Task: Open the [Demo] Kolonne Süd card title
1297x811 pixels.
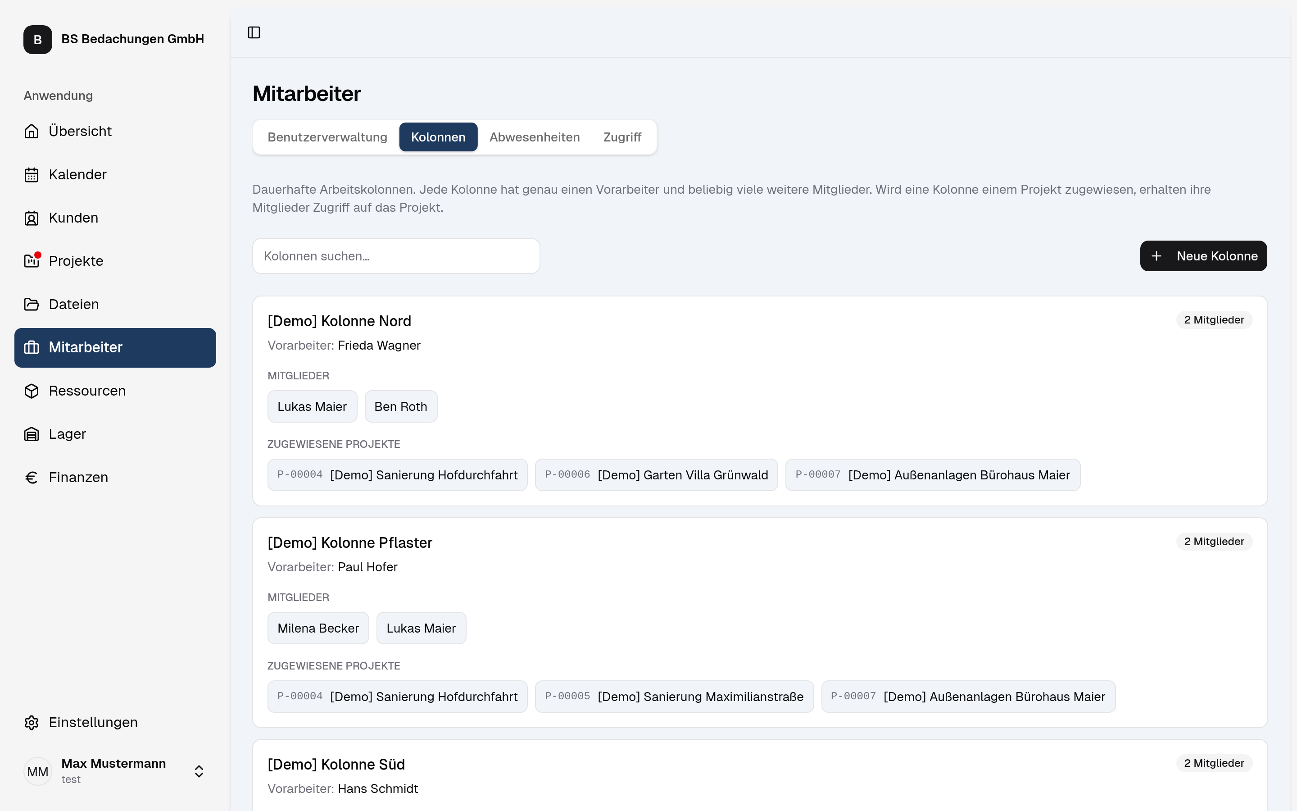Action: pyautogui.click(x=336, y=764)
